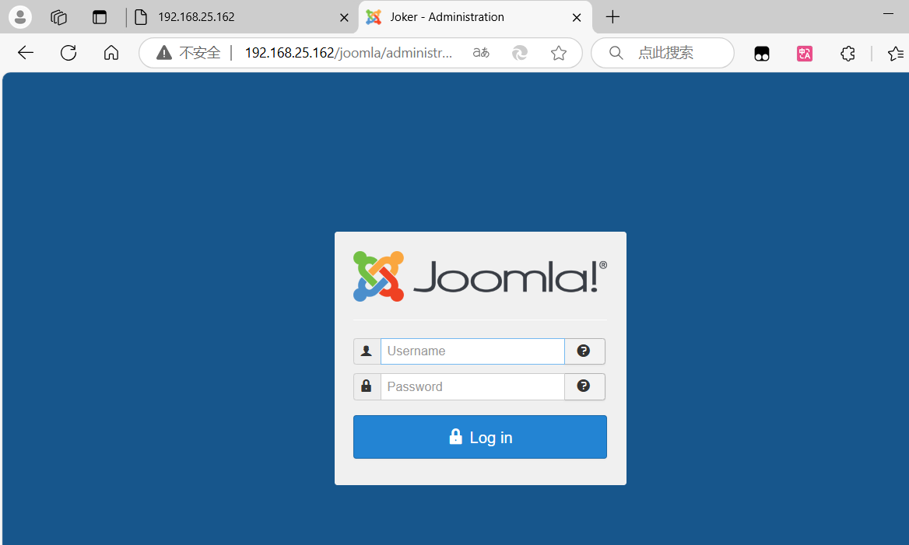Open the browser profile avatar
Viewport: 909px width, 545px height.
(20, 17)
